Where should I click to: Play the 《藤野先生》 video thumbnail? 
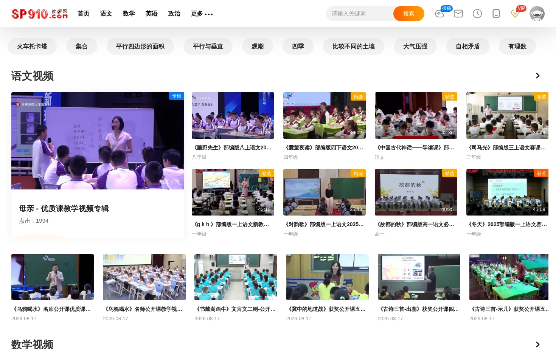click(233, 115)
